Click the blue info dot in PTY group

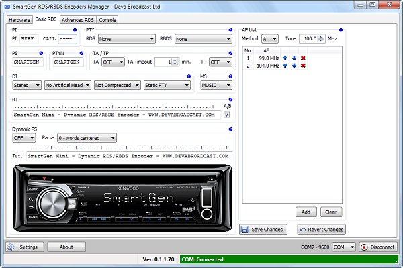230,30
